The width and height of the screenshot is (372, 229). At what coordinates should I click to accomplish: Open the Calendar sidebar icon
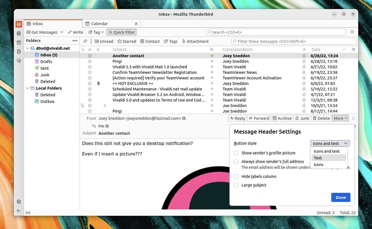point(19,43)
